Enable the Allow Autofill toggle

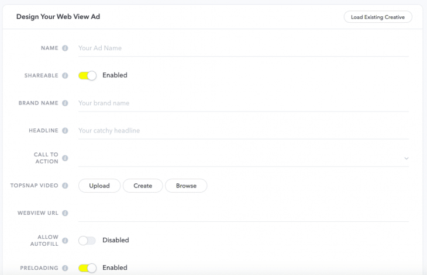tap(87, 240)
